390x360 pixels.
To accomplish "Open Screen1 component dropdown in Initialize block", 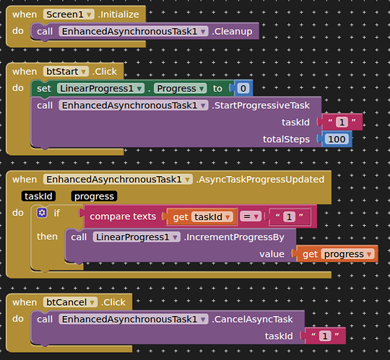I will pyautogui.click(x=69, y=14).
